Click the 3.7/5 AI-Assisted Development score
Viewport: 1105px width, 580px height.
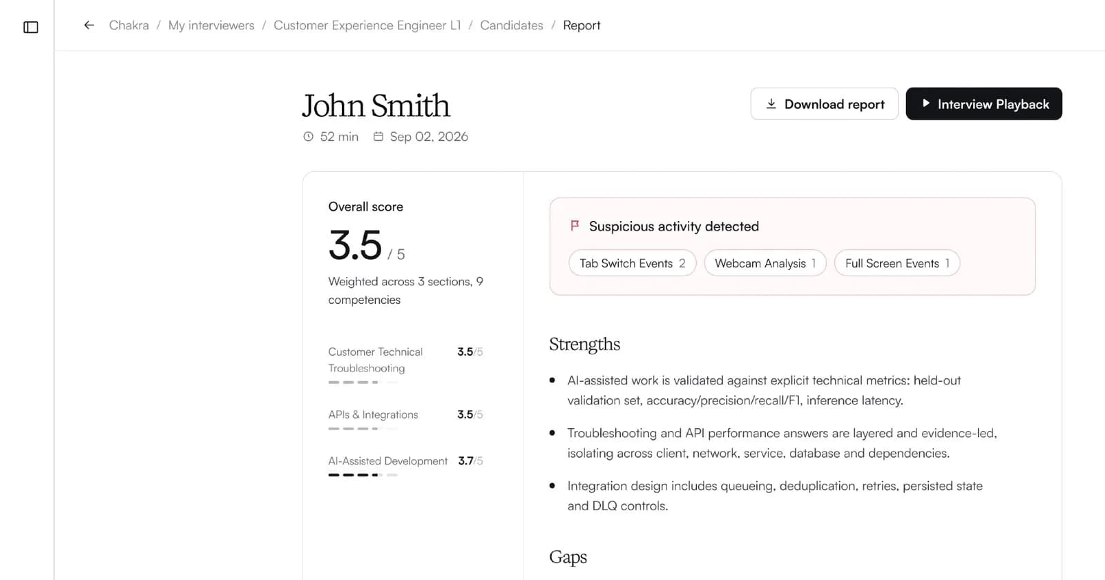[470, 461]
